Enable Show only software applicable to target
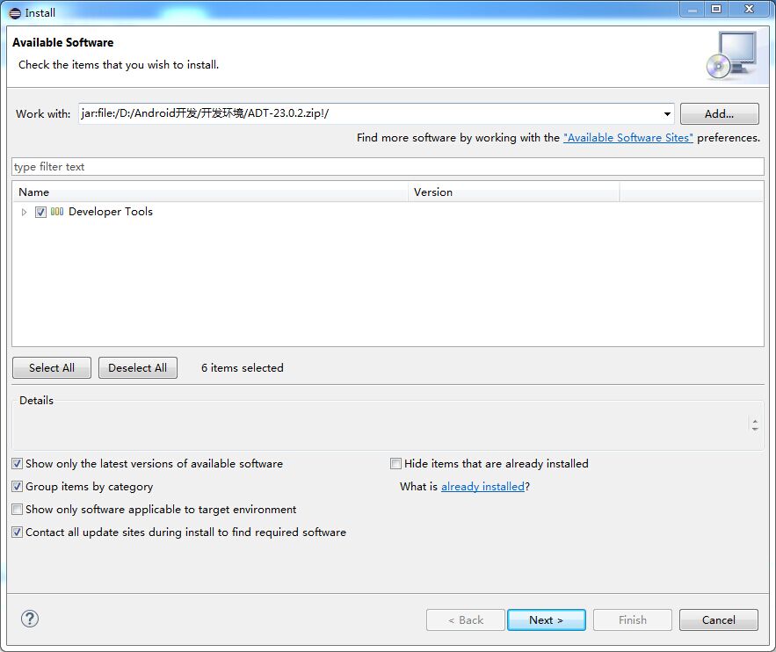The height and width of the screenshot is (652, 776). coord(18,510)
